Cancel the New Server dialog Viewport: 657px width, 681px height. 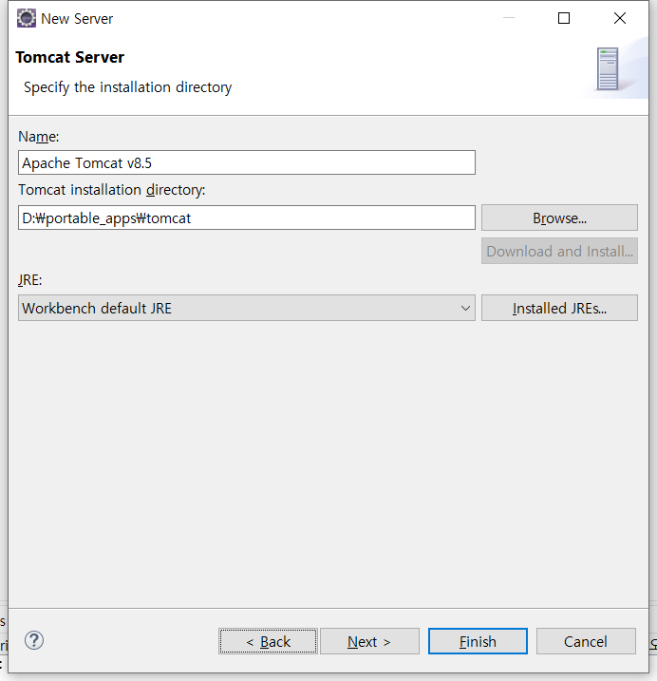[x=586, y=641]
